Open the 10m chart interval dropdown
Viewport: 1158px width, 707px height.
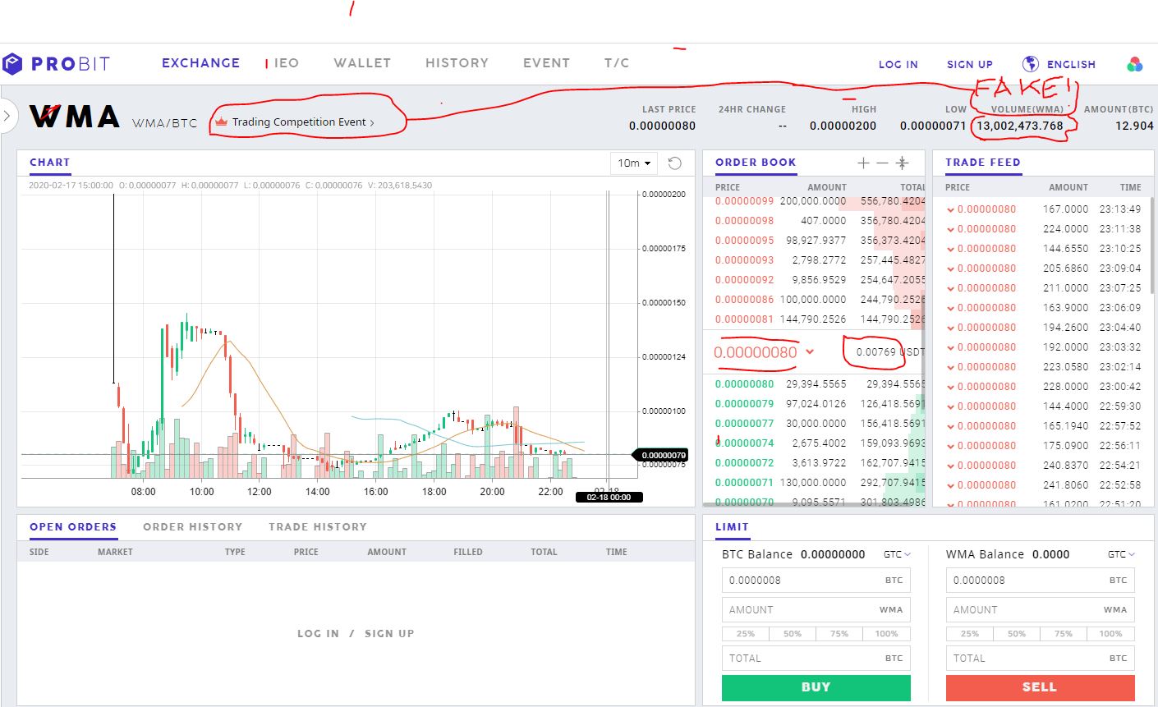[634, 163]
